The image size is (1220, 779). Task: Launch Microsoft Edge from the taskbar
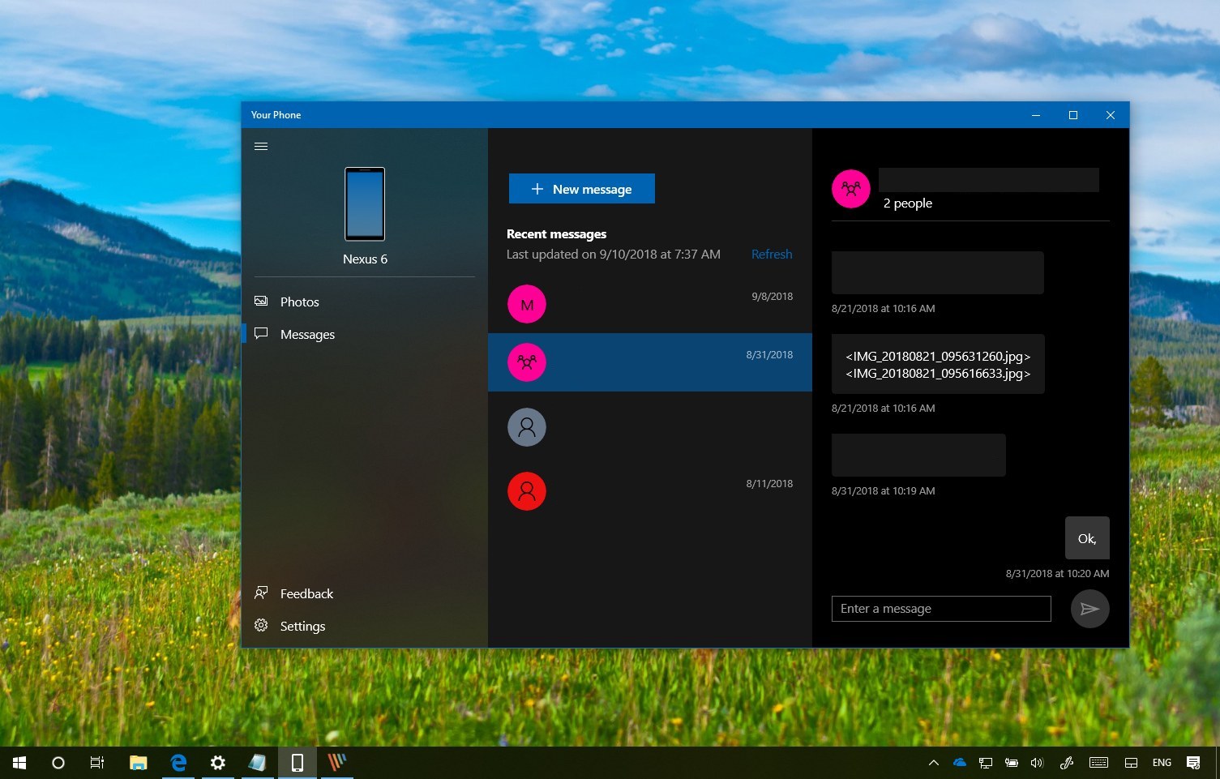tap(178, 762)
